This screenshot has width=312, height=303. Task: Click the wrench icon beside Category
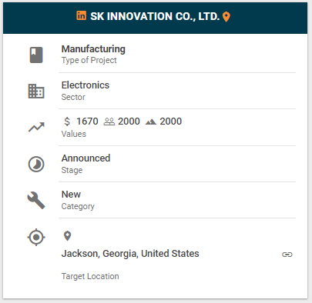click(x=36, y=200)
